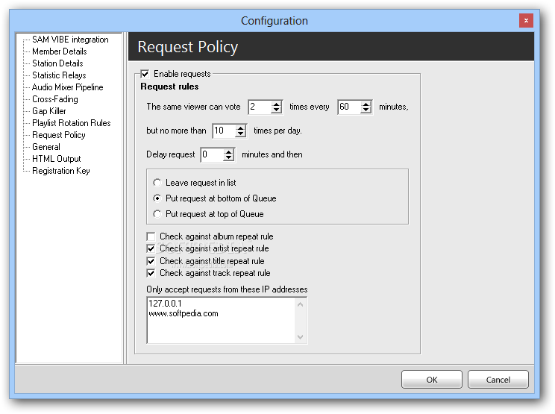
Task: Increase Delay request minutes spinner
Action: coord(229,152)
